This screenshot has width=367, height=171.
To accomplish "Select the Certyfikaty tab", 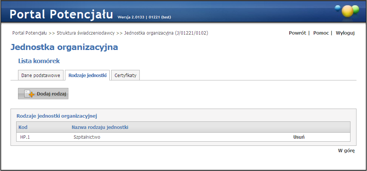I will click(x=125, y=75).
